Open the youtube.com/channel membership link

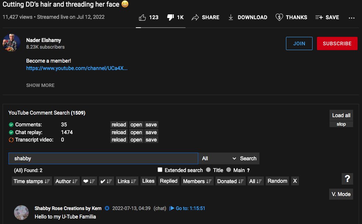pos(77,68)
